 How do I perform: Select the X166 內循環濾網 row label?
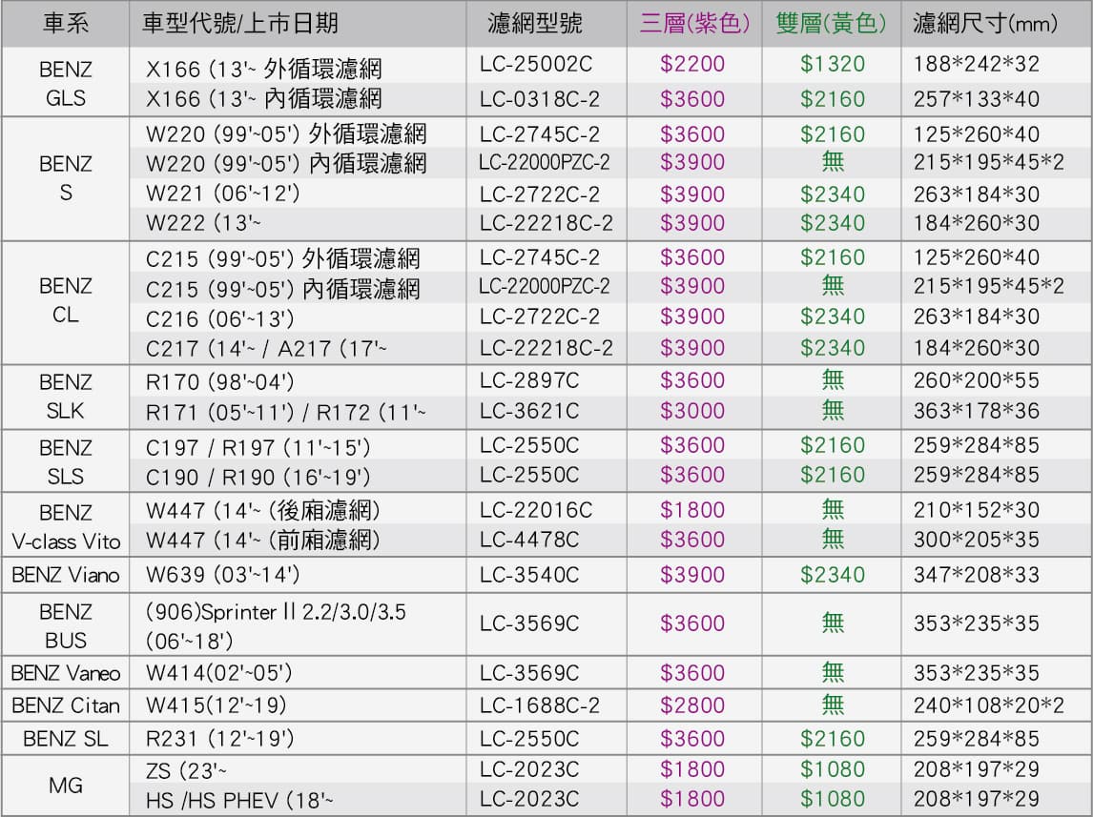(x=263, y=98)
